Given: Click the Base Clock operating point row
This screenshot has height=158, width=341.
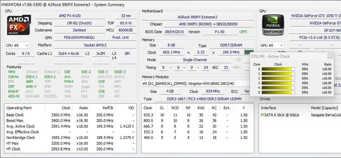Looking at the screenshot, I should [71, 115].
